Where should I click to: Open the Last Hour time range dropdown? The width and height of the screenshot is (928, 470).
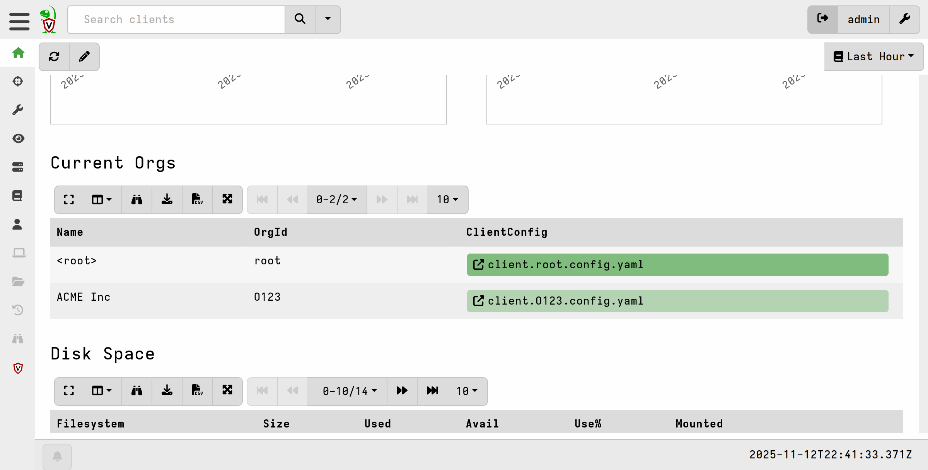pyautogui.click(x=873, y=57)
